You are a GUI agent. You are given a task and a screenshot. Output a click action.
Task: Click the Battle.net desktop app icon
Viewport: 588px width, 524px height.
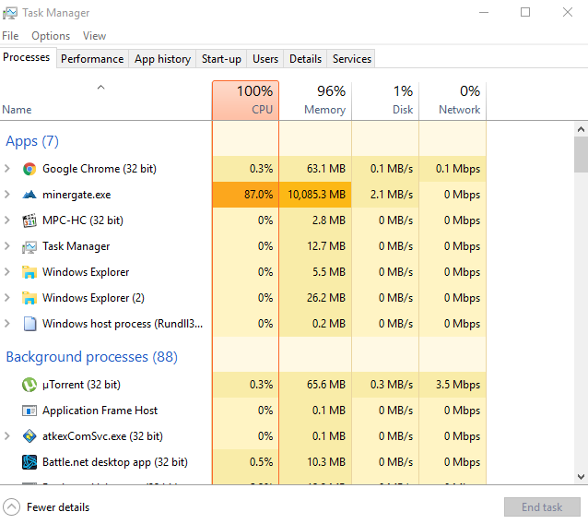(x=29, y=462)
